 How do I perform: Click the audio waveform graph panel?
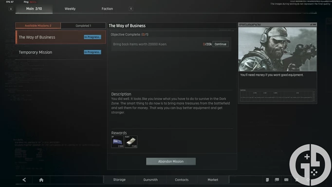(277, 96)
